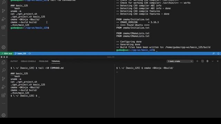Open Run and Debug in the upper window
Screen dimensions: 221x124
3,19
